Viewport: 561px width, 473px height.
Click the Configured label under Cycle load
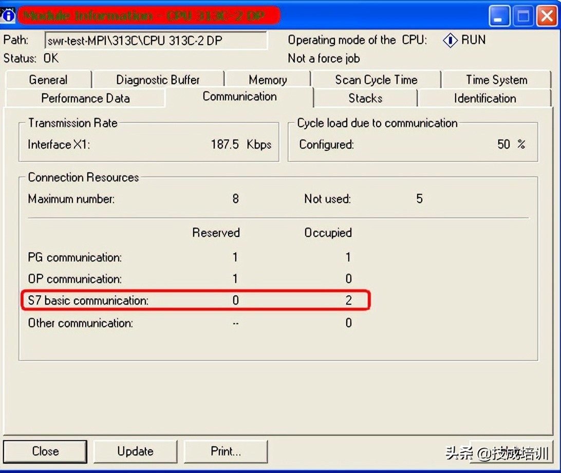coord(326,144)
